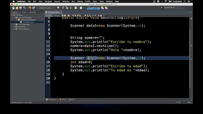Open the Debug menu

pos(80,1)
